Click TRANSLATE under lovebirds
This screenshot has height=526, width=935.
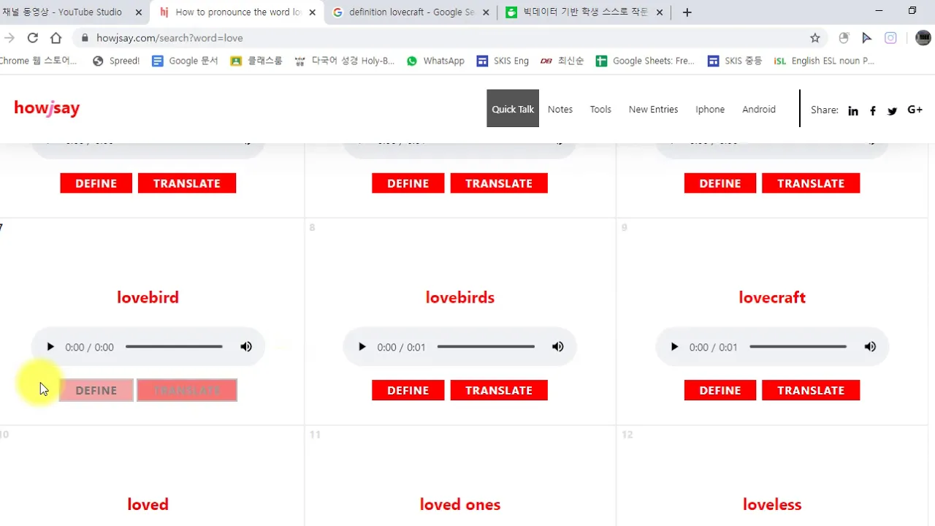click(499, 390)
